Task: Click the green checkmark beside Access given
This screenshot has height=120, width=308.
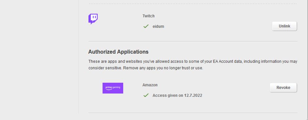Action: coord(146,95)
